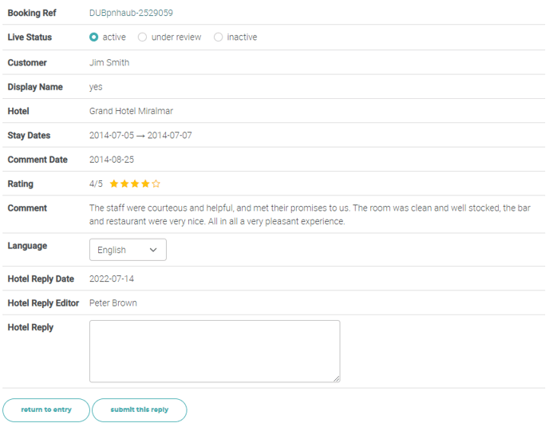
Task: Click the 4/5 rating score text
Action: [96, 184]
